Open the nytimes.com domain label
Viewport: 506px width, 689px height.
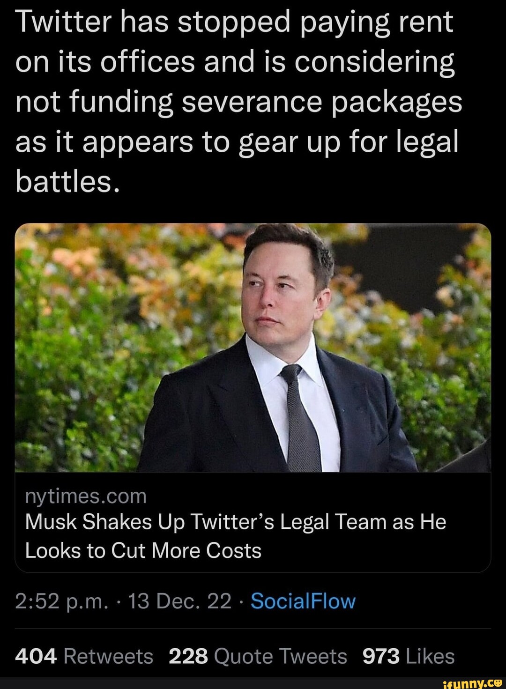[86, 496]
